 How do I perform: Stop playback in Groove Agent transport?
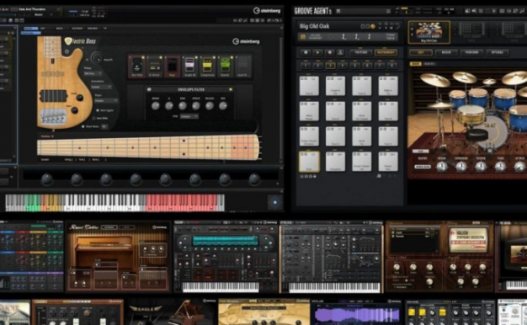coord(306,52)
